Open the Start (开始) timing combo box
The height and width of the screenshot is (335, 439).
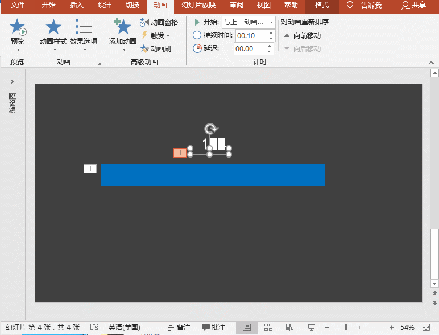(x=249, y=22)
